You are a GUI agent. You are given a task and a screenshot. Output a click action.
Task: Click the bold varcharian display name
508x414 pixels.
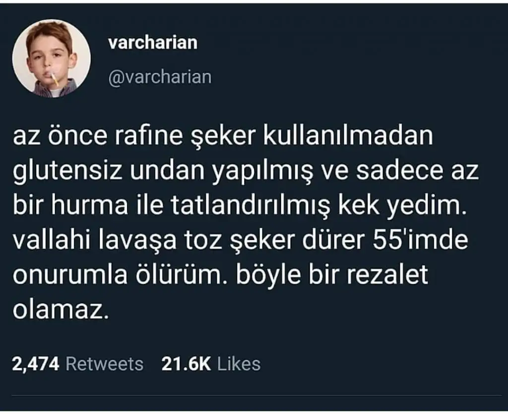coord(153,43)
